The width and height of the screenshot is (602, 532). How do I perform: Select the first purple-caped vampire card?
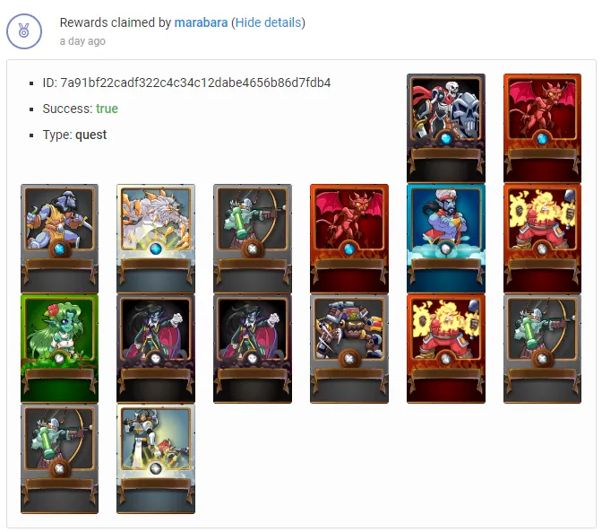point(156,348)
